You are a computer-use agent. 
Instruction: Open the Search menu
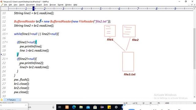[x=22, y=5]
